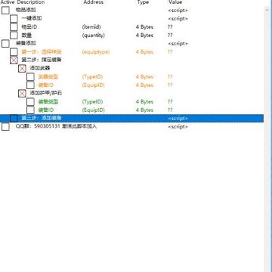This screenshot has height=272, width=272.
Task: Select the highlighted 第三步:添加装备 entry
Action: pos(42,118)
